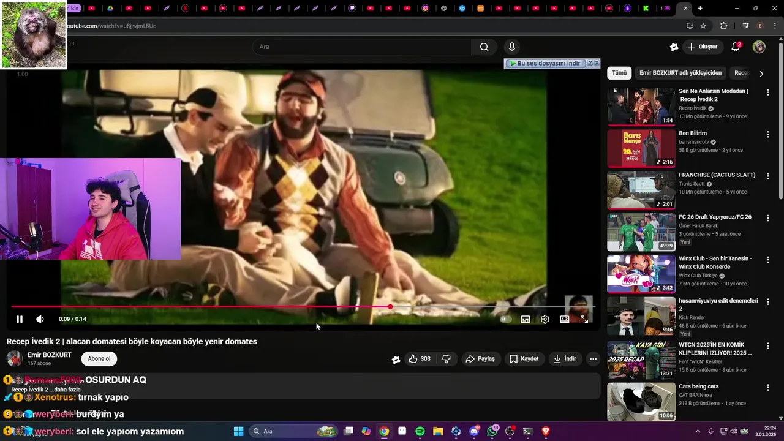Show hidden system tray icons
Viewport: 784px width, 441px height.
tap(698, 431)
